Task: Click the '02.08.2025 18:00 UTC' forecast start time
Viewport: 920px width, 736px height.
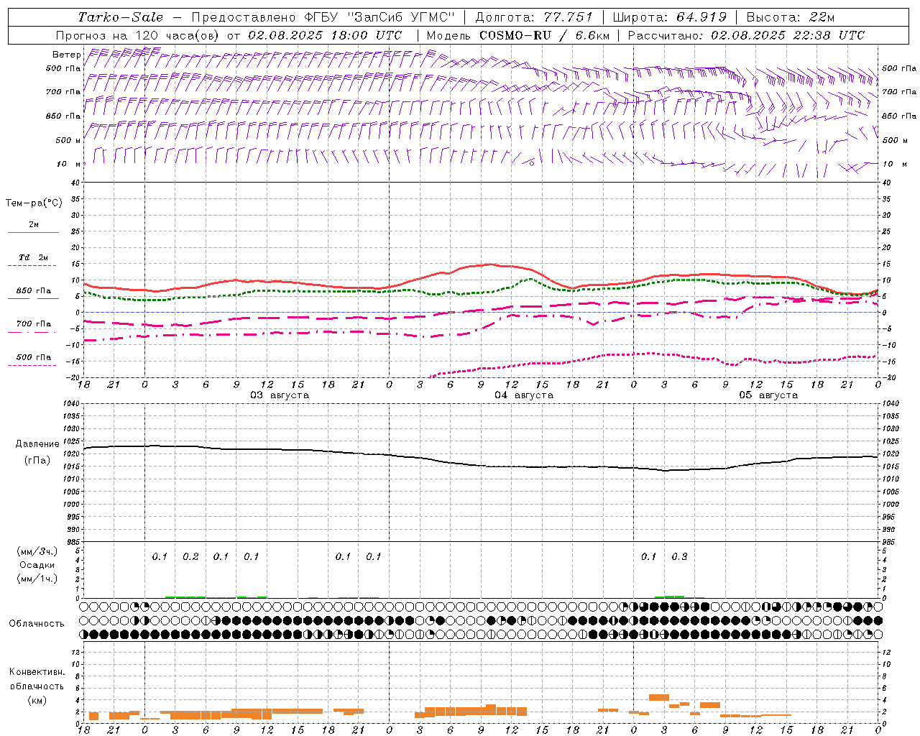Action: pos(325,35)
